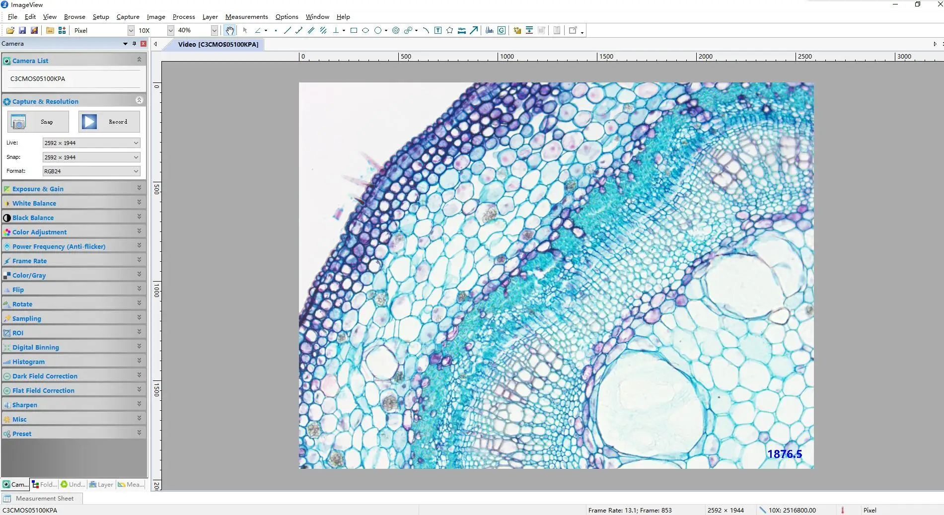Select the scale bar tool
944x515 pixels.
(x=462, y=30)
